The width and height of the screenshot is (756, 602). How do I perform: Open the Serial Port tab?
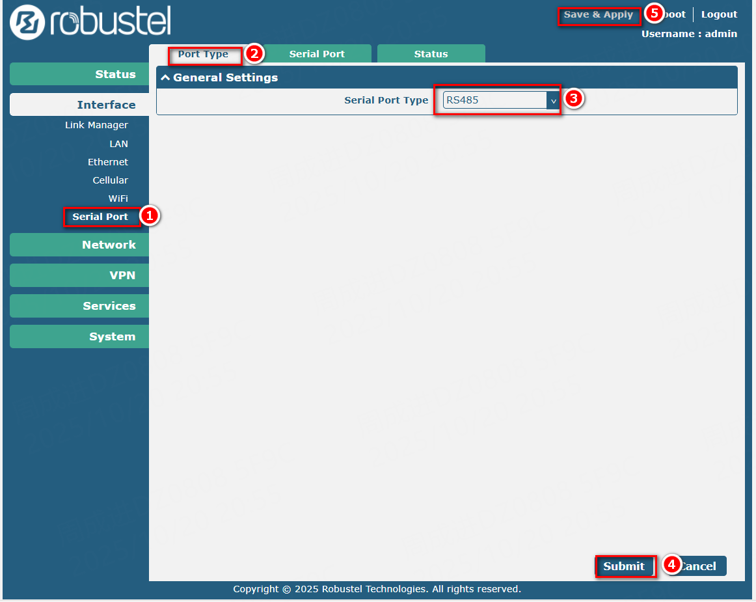pos(317,54)
